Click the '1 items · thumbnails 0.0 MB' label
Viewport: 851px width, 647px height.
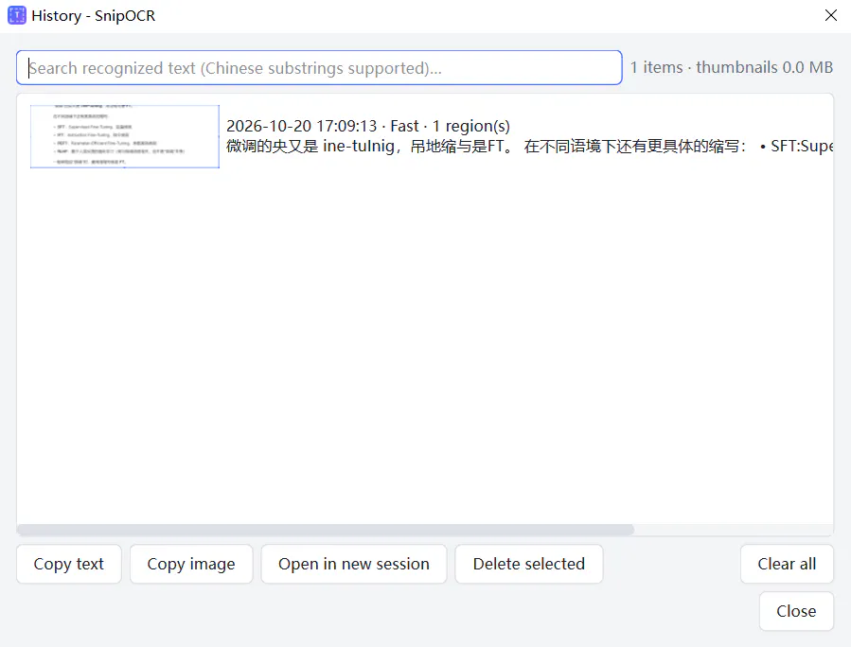coord(732,67)
